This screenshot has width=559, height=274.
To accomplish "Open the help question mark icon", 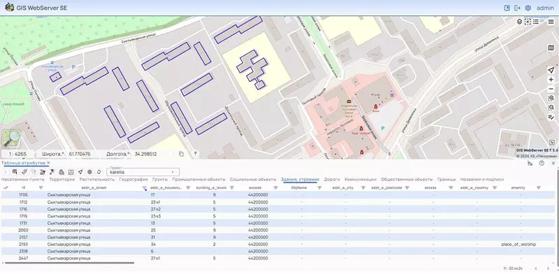I will point(542,163).
